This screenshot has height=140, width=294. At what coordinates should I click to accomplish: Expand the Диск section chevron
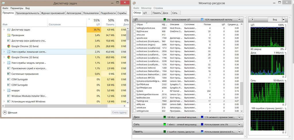pos(239,117)
